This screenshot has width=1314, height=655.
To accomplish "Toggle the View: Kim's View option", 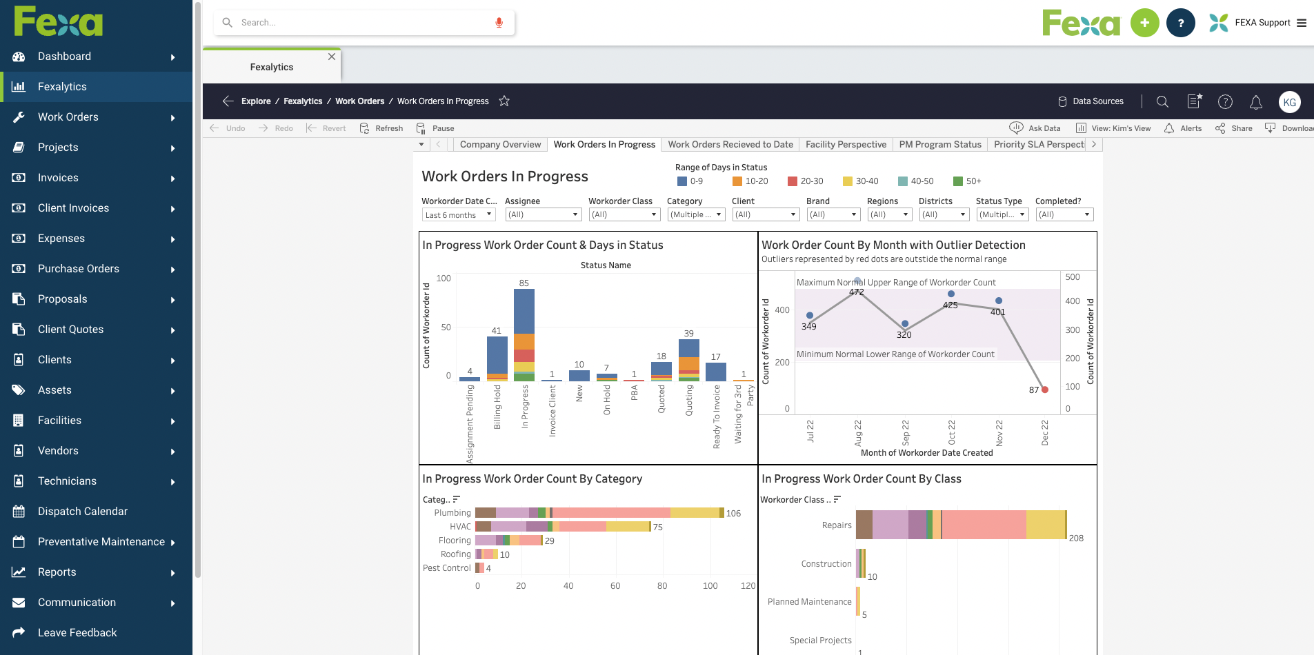I will pyautogui.click(x=1113, y=128).
